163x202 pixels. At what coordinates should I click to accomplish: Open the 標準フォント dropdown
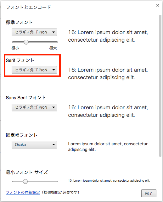tap(34, 32)
